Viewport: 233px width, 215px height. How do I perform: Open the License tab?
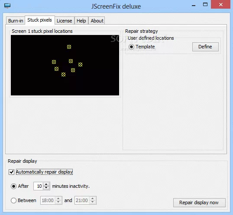(65, 21)
